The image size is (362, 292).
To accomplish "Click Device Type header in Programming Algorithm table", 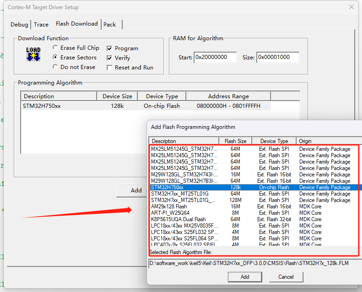I will pos(162,96).
